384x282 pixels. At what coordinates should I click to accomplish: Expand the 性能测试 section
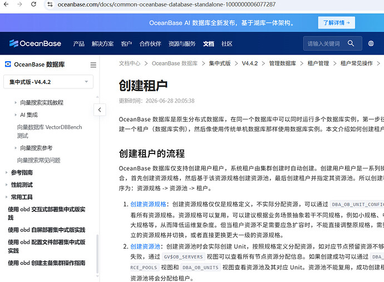(7, 185)
